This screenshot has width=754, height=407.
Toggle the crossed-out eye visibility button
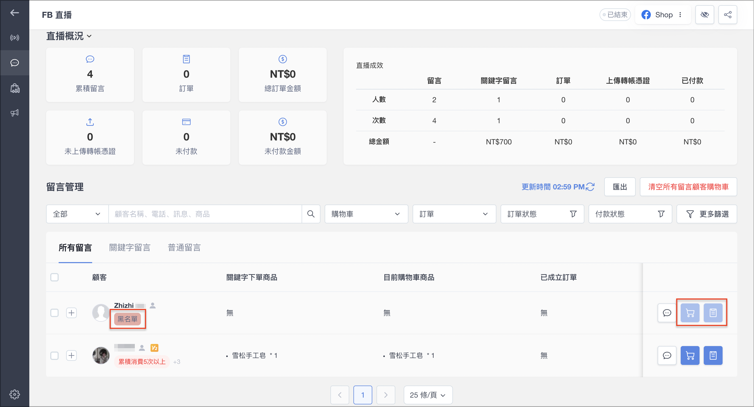coord(704,15)
